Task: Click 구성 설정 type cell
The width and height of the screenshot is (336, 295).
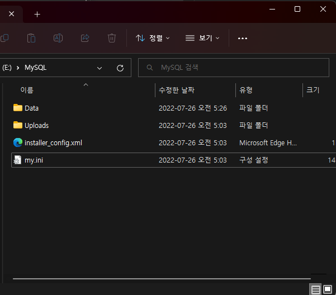Action: pyautogui.click(x=253, y=160)
